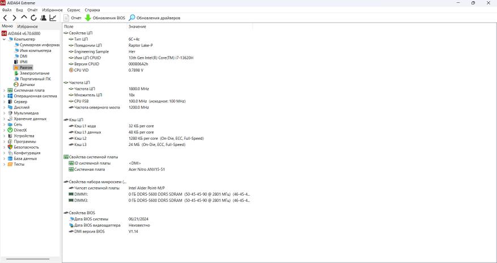
Task: Select Имя компьютера in the tree
Action: pos(33,51)
